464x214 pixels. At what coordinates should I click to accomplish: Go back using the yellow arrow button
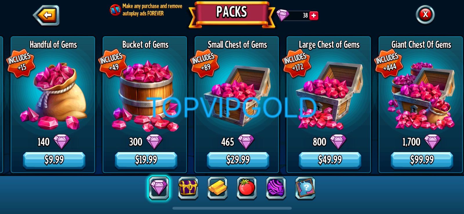(47, 15)
